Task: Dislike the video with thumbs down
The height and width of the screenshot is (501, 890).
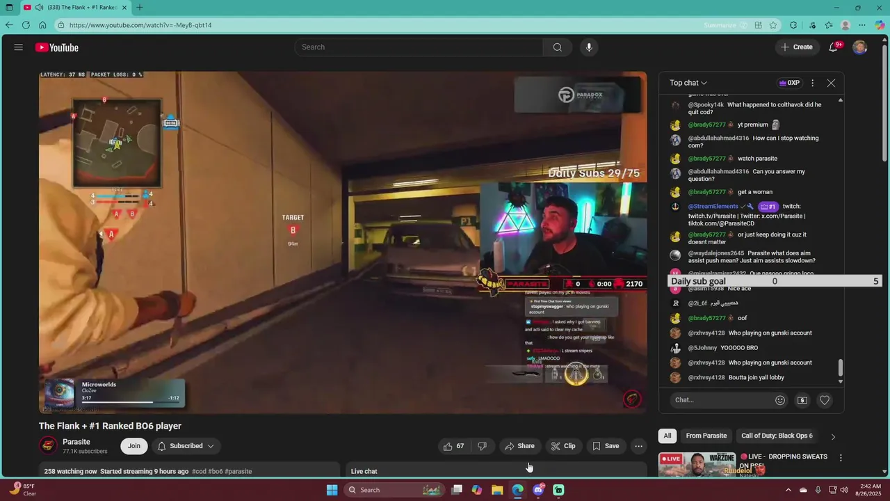Action: (483, 446)
